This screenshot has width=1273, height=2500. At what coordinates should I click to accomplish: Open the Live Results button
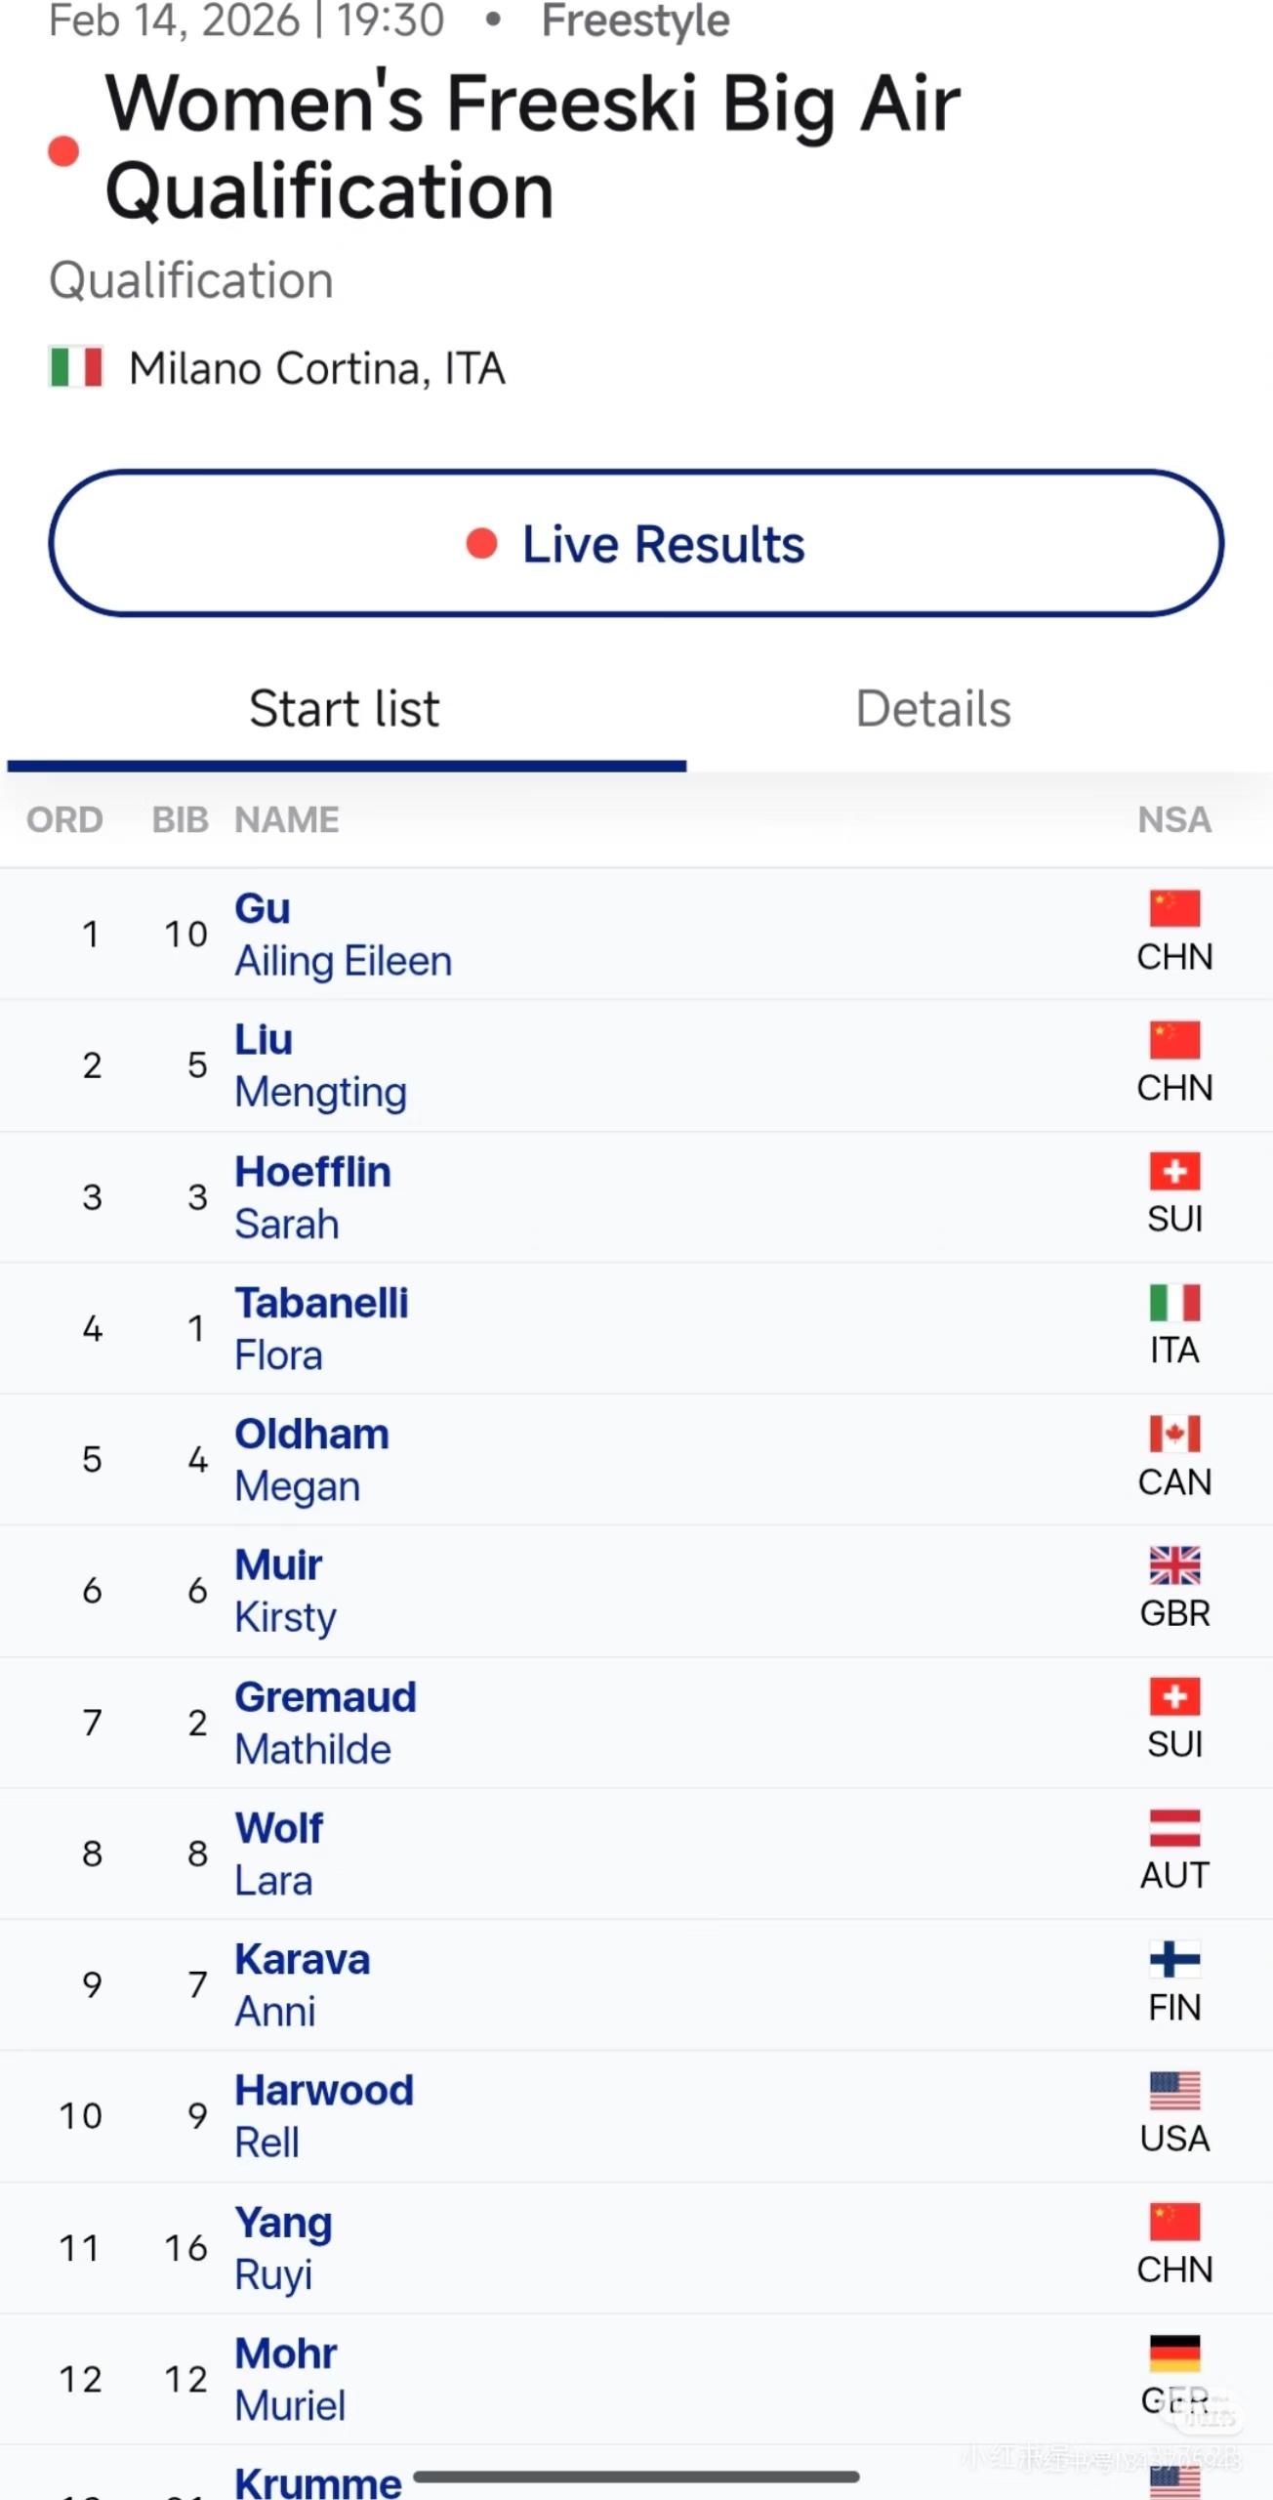pyautogui.click(x=636, y=544)
